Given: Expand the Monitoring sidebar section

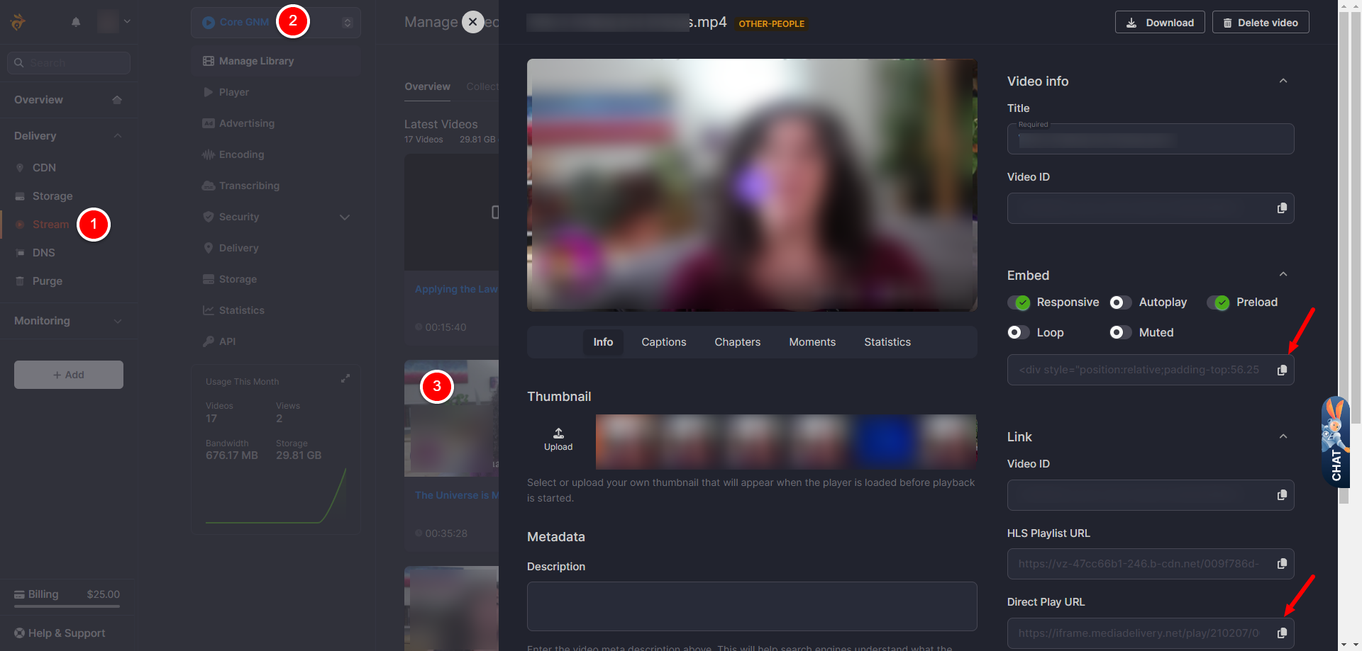Looking at the screenshot, I should [x=118, y=321].
